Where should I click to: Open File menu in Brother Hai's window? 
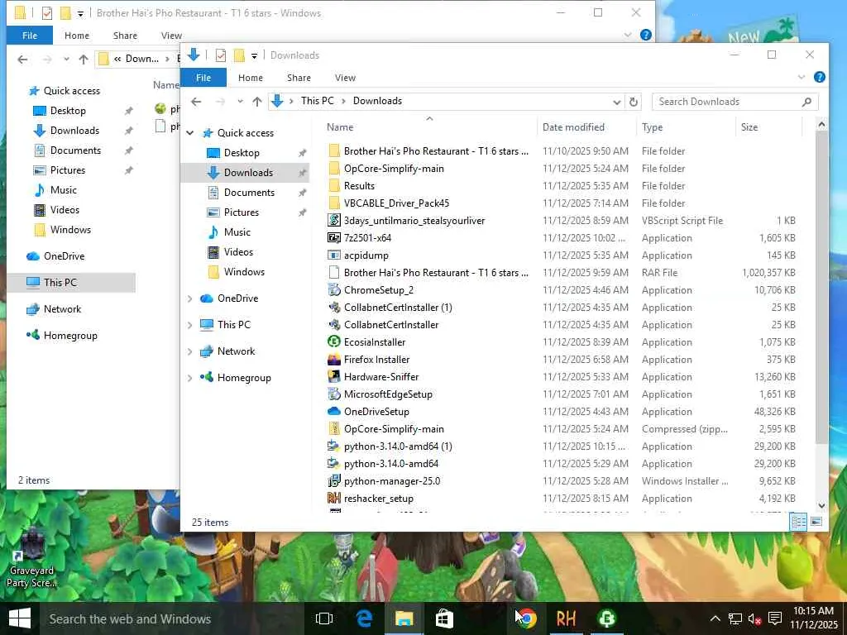click(30, 35)
